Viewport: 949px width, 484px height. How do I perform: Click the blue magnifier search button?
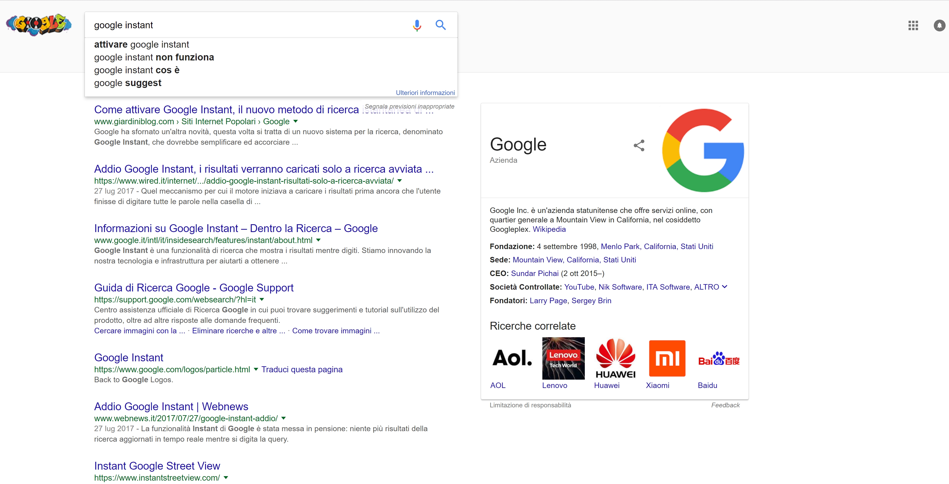(441, 25)
